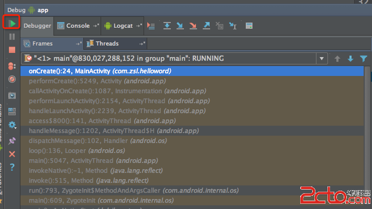Toggle Mute Breakpoints
The height and width of the screenshot is (209, 372).
[12, 79]
